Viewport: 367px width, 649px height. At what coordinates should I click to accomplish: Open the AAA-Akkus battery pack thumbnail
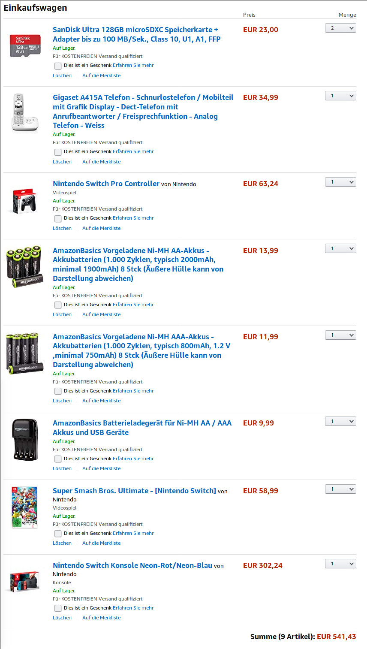pos(25,353)
